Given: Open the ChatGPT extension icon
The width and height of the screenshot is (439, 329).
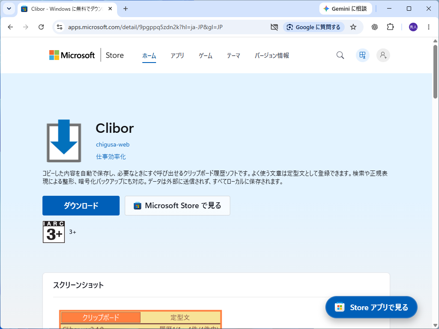Looking at the screenshot, I should tap(375, 27).
